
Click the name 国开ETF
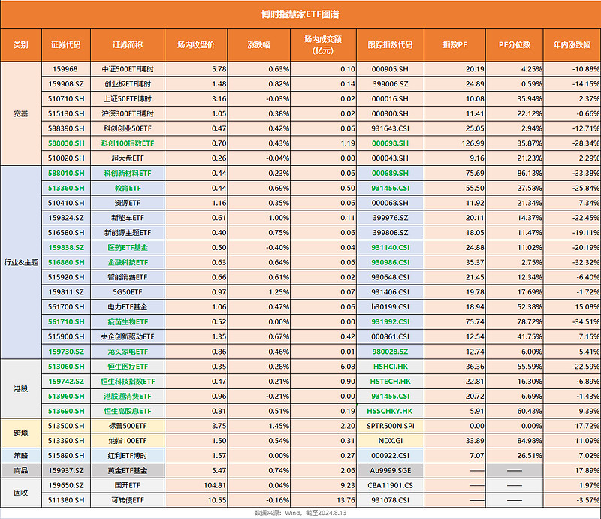[128, 485]
